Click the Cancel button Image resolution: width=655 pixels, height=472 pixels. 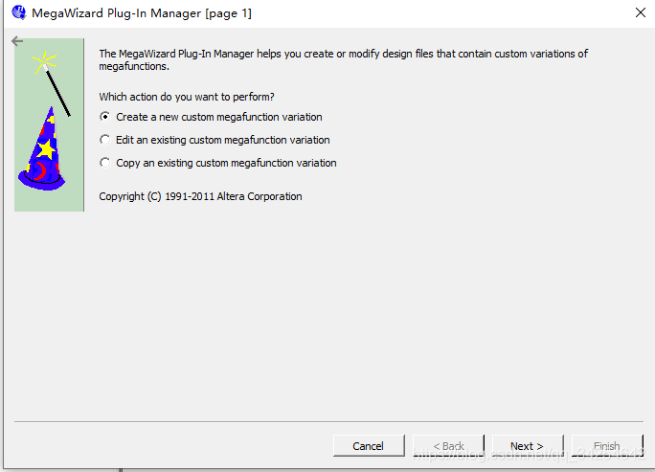click(369, 446)
